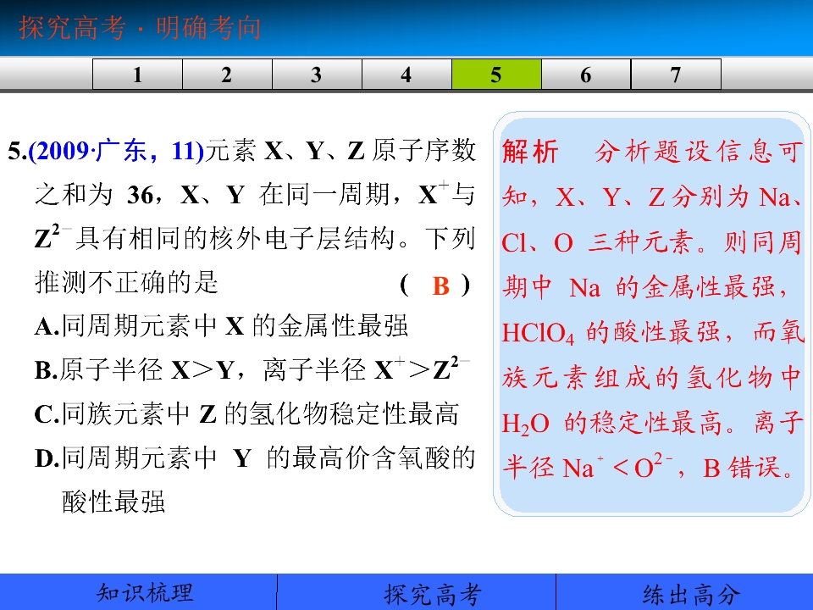This screenshot has width=813, height=610.
Task: Select option D about Y 的最高价含氧酸
Action: 255,480
